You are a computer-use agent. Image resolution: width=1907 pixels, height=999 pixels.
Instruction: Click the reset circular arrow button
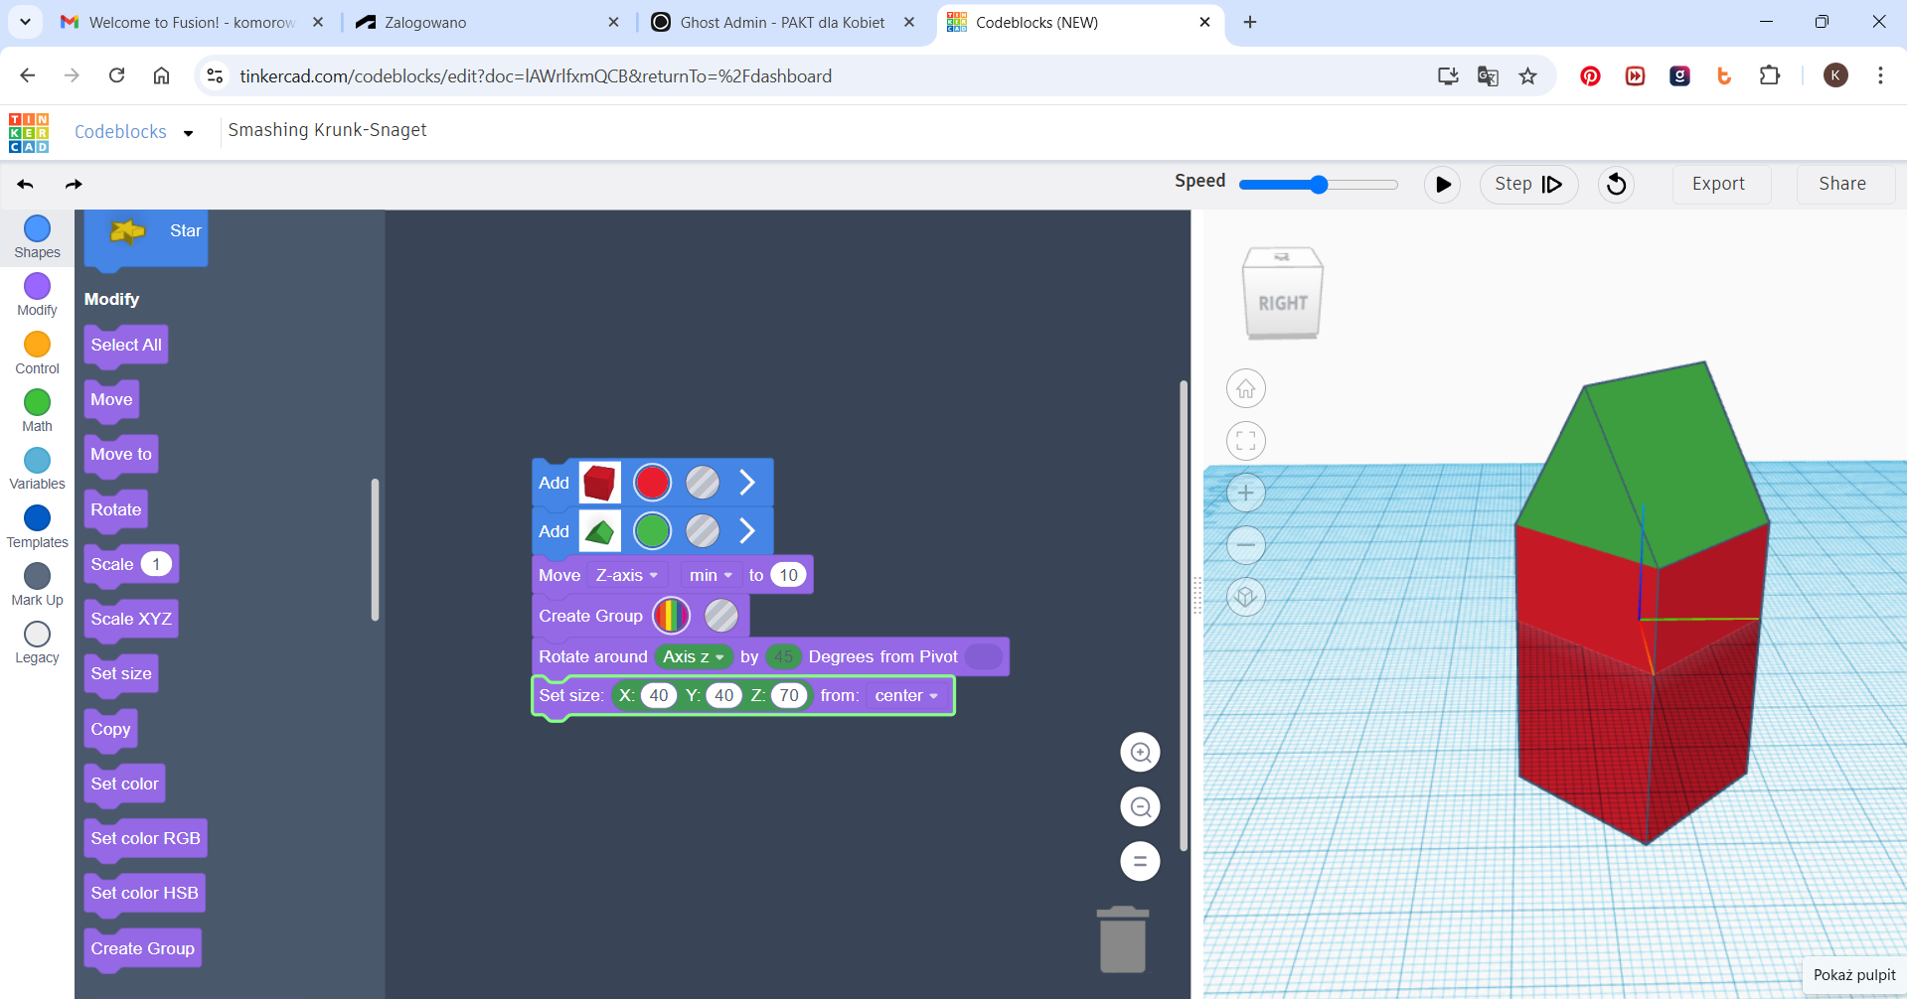point(1617,184)
